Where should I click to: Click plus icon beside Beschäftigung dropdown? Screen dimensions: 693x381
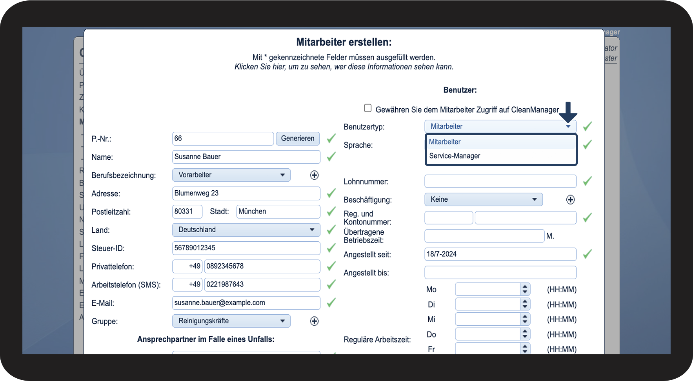[x=570, y=200]
